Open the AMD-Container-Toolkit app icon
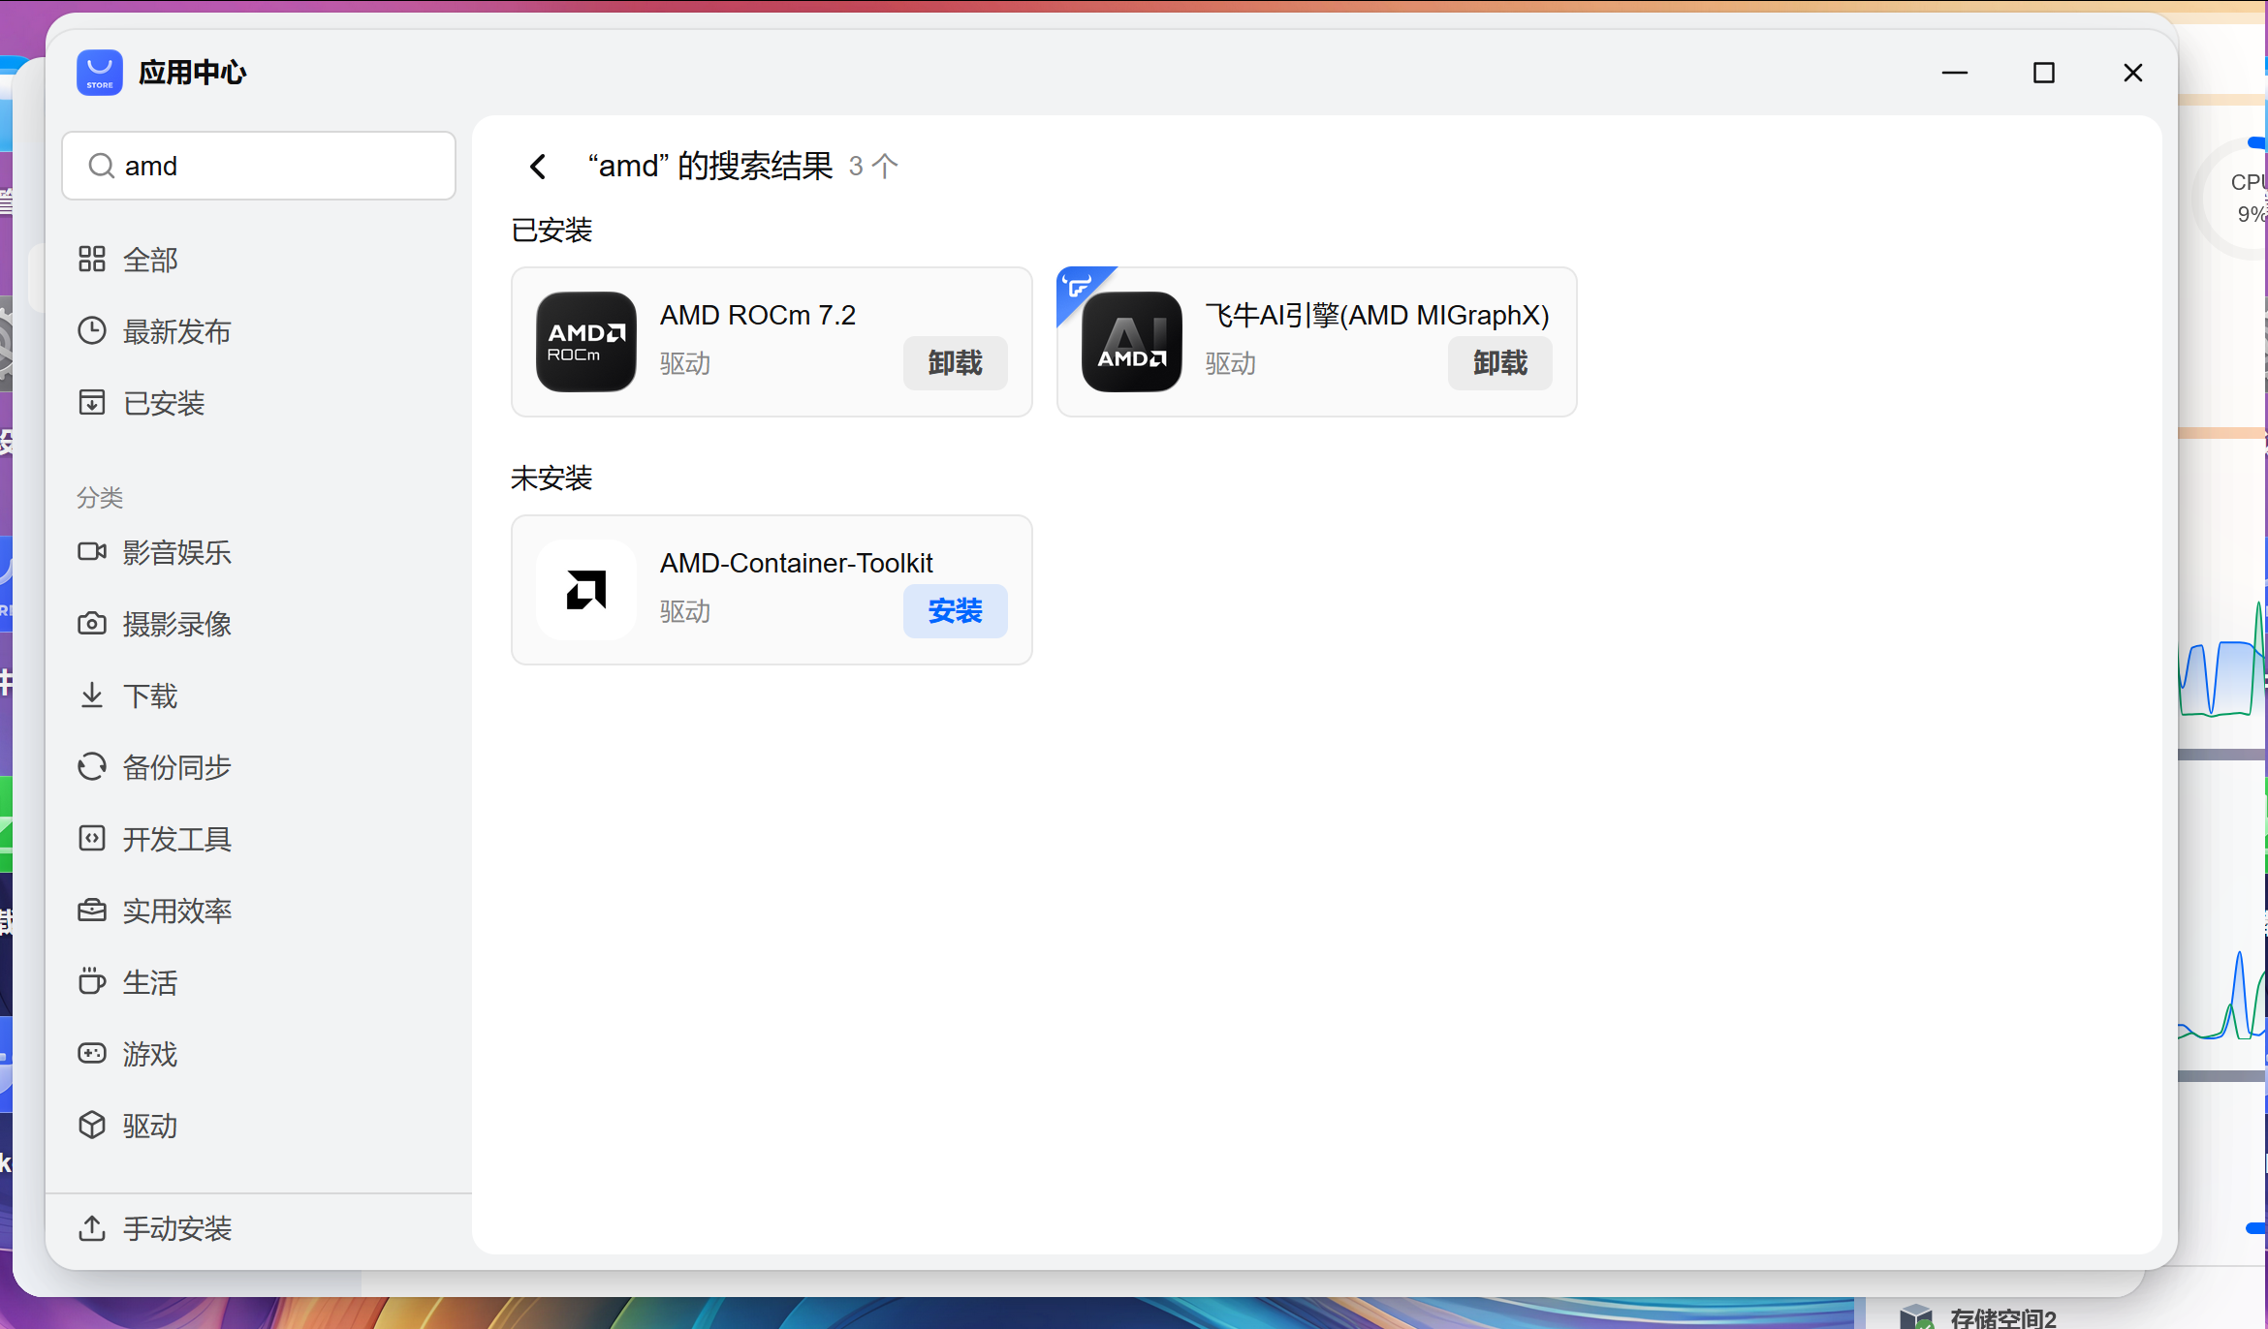The width and height of the screenshot is (2268, 1329). pyautogui.click(x=586, y=590)
